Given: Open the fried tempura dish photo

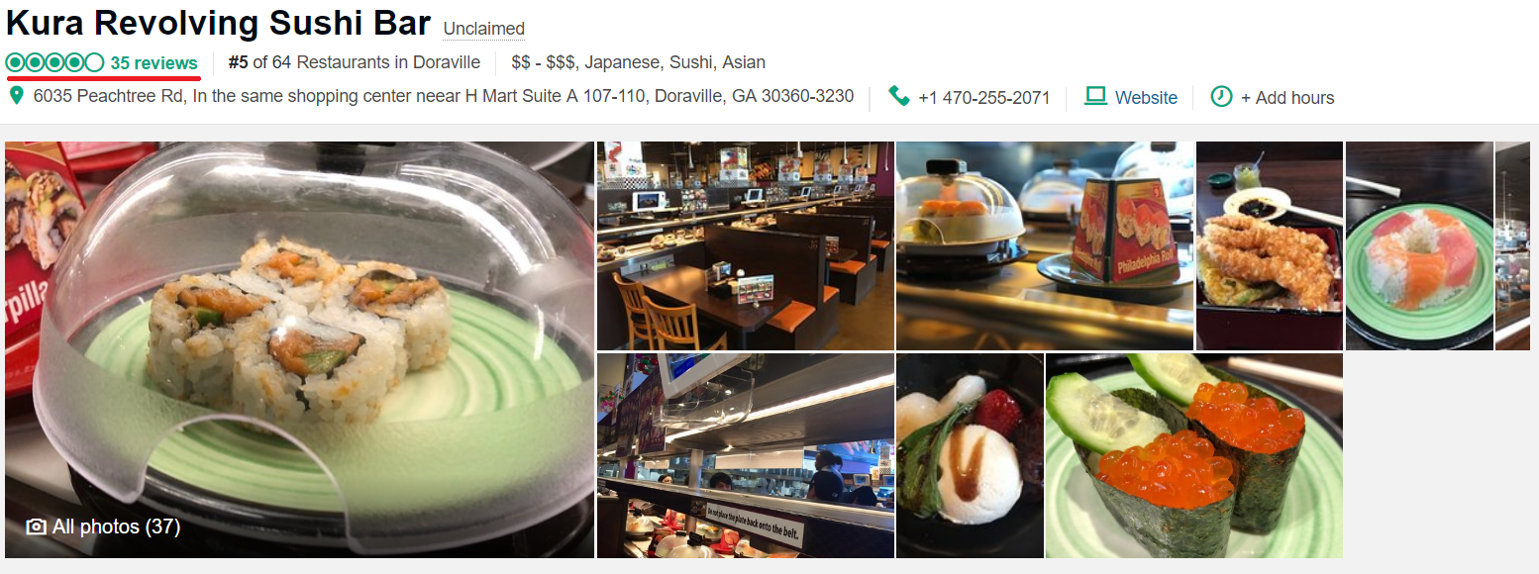Looking at the screenshot, I should click(x=1270, y=245).
